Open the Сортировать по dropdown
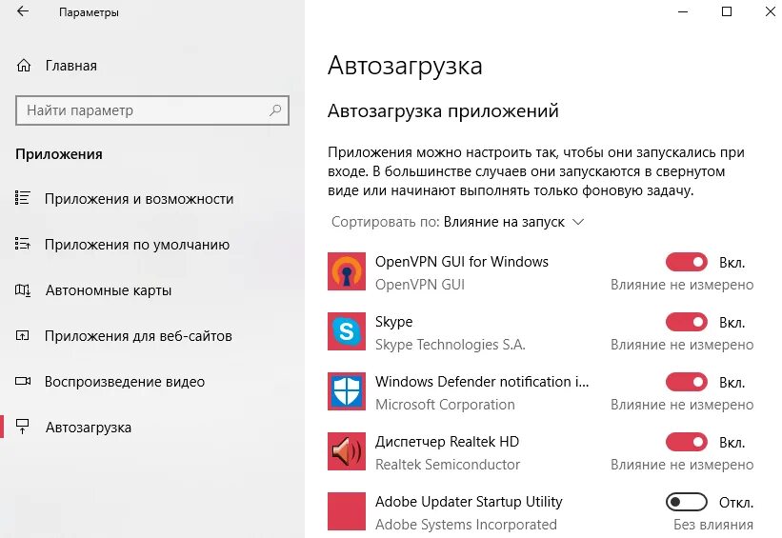This screenshot has height=538, width=782. (x=457, y=222)
